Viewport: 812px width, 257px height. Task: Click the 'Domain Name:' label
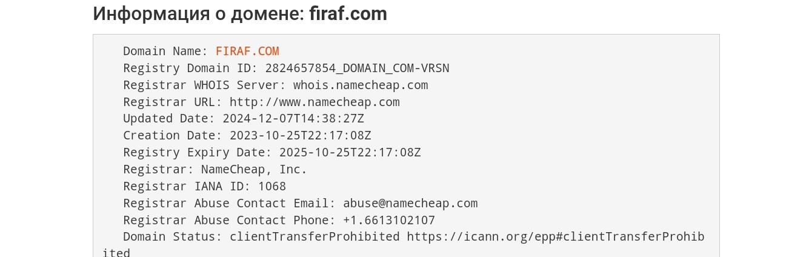click(x=165, y=52)
